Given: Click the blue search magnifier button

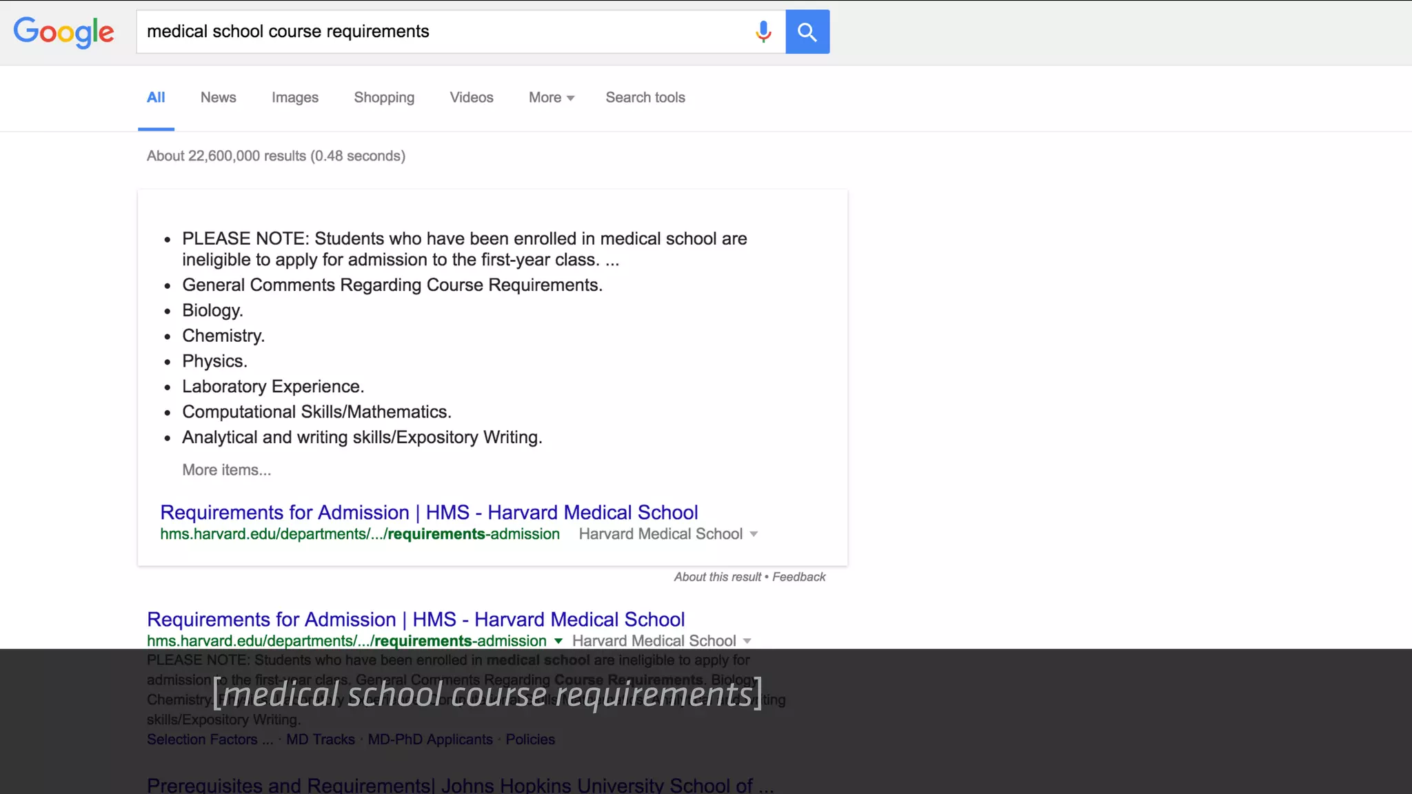Looking at the screenshot, I should (x=807, y=32).
